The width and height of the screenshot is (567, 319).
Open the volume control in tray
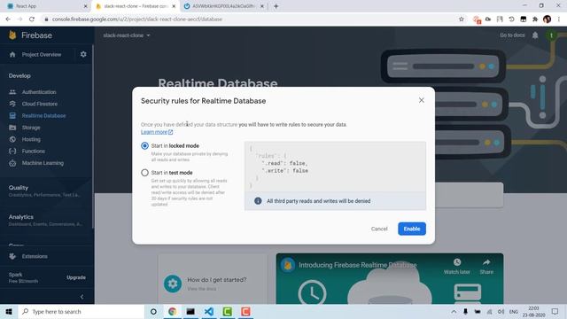(x=501, y=311)
